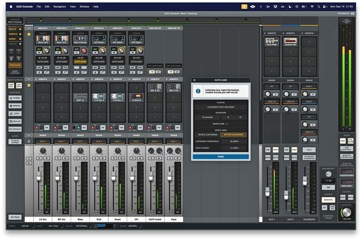Click the AUTO-GAIN button on the Snare channel
The width and height of the screenshot is (362, 239).
tap(118, 62)
